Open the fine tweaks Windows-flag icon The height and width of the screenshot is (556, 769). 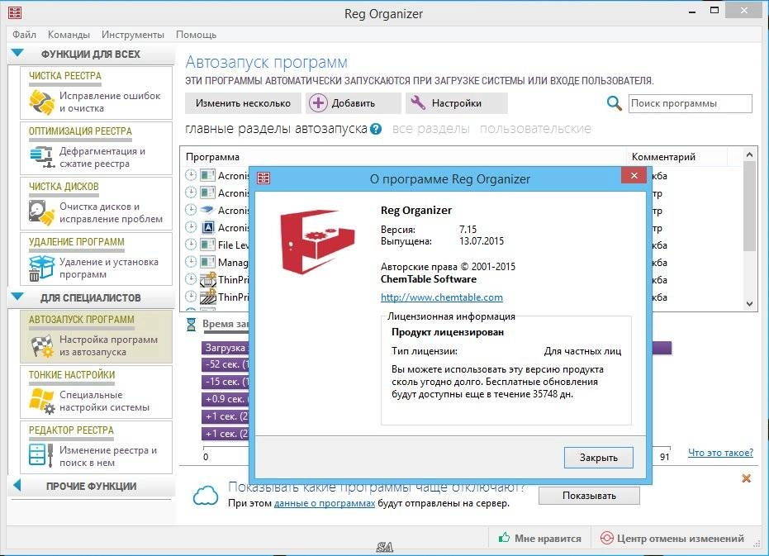coord(41,401)
